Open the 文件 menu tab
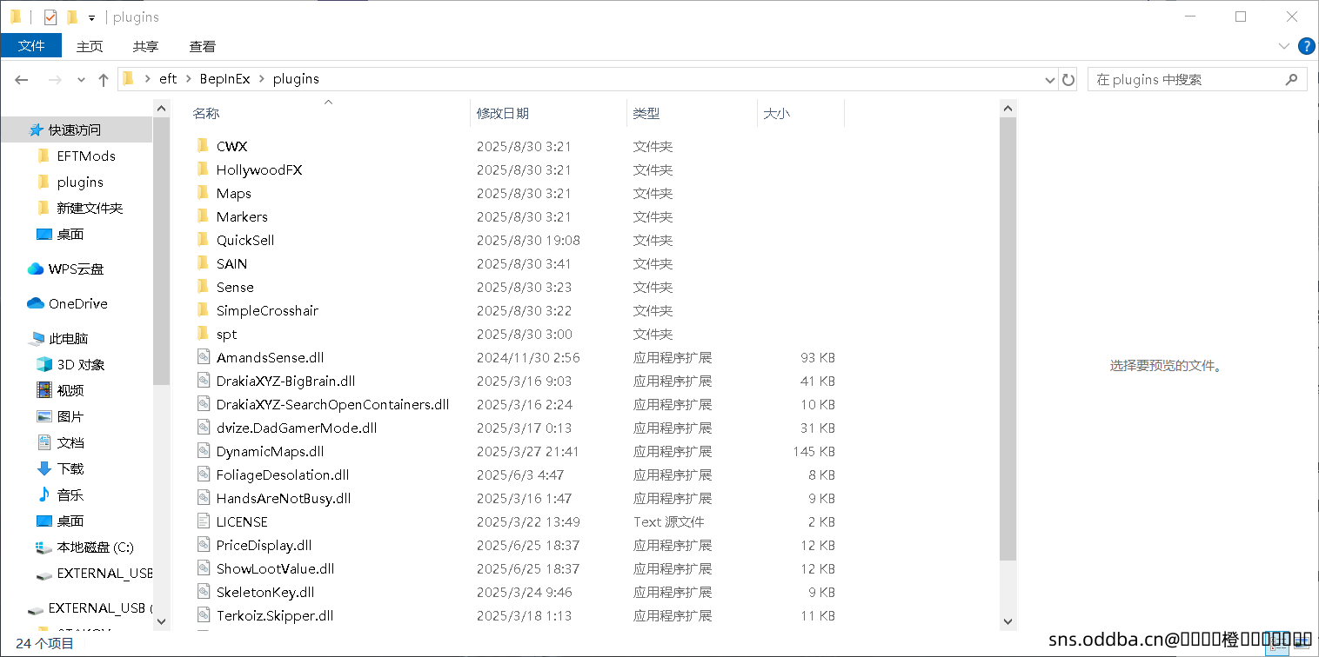Viewport: 1319px width, 657px height. [x=31, y=46]
